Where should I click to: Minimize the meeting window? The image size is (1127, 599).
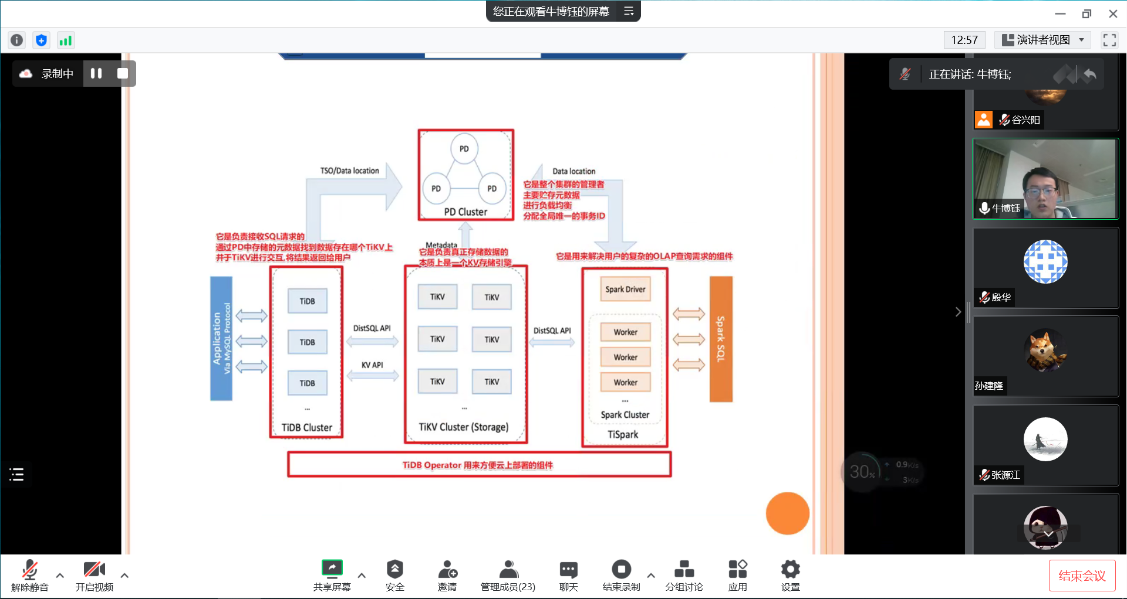pyautogui.click(x=1060, y=13)
